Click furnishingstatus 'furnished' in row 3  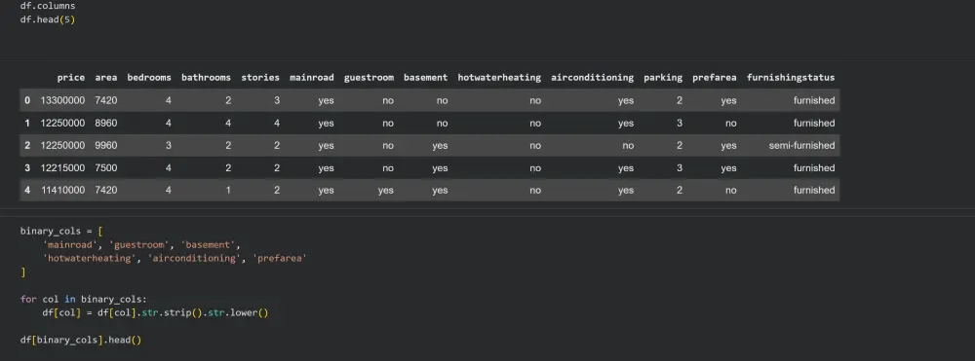pyautogui.click(x=814, y=168)
